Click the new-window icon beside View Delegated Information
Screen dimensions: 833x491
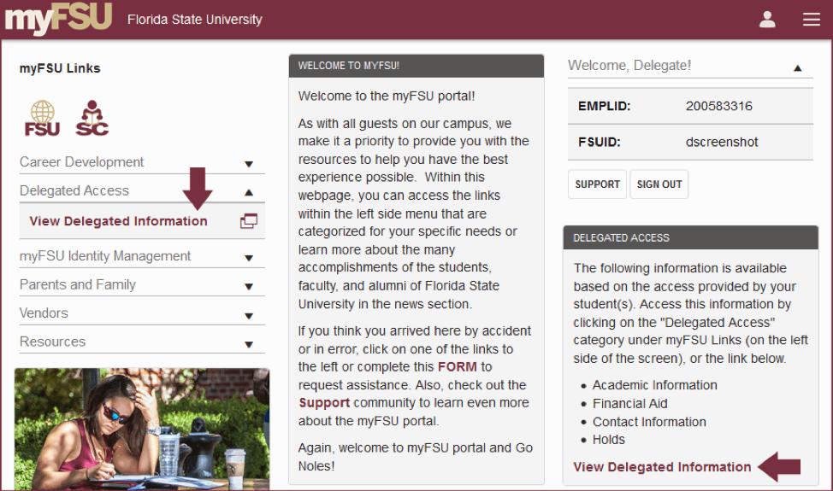(x=249, y=221)
